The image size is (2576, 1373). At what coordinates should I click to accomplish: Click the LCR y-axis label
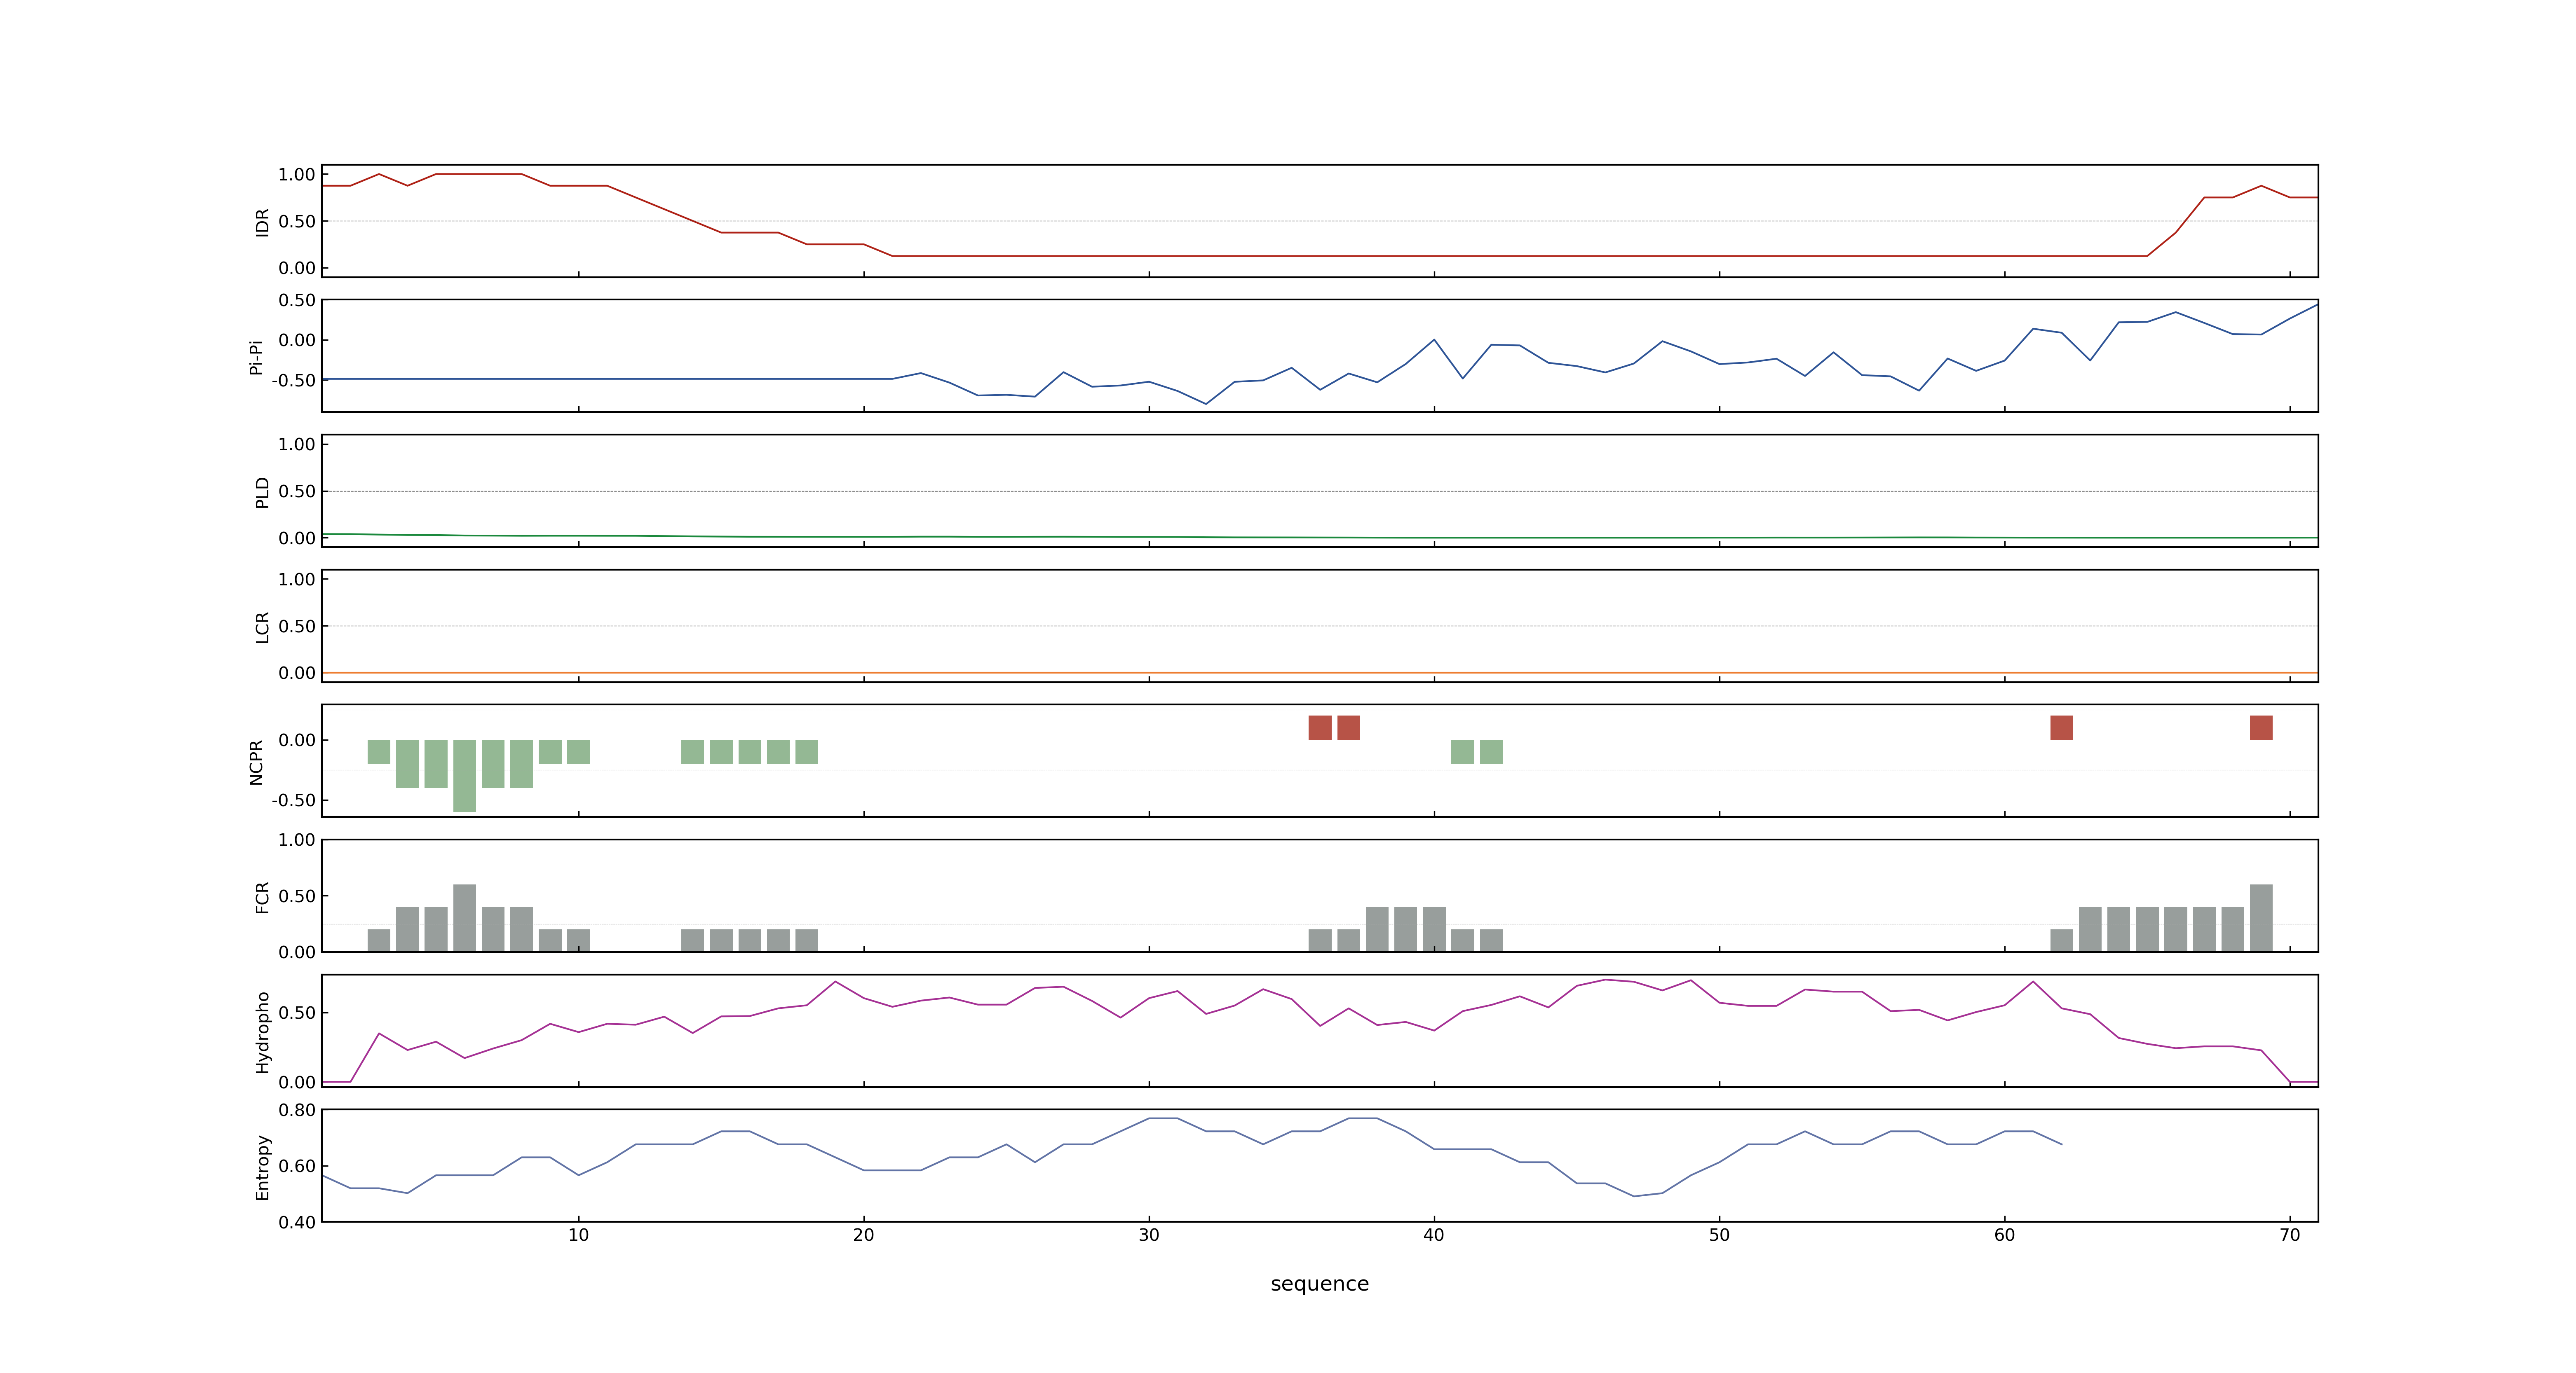(x=262, y=627)
